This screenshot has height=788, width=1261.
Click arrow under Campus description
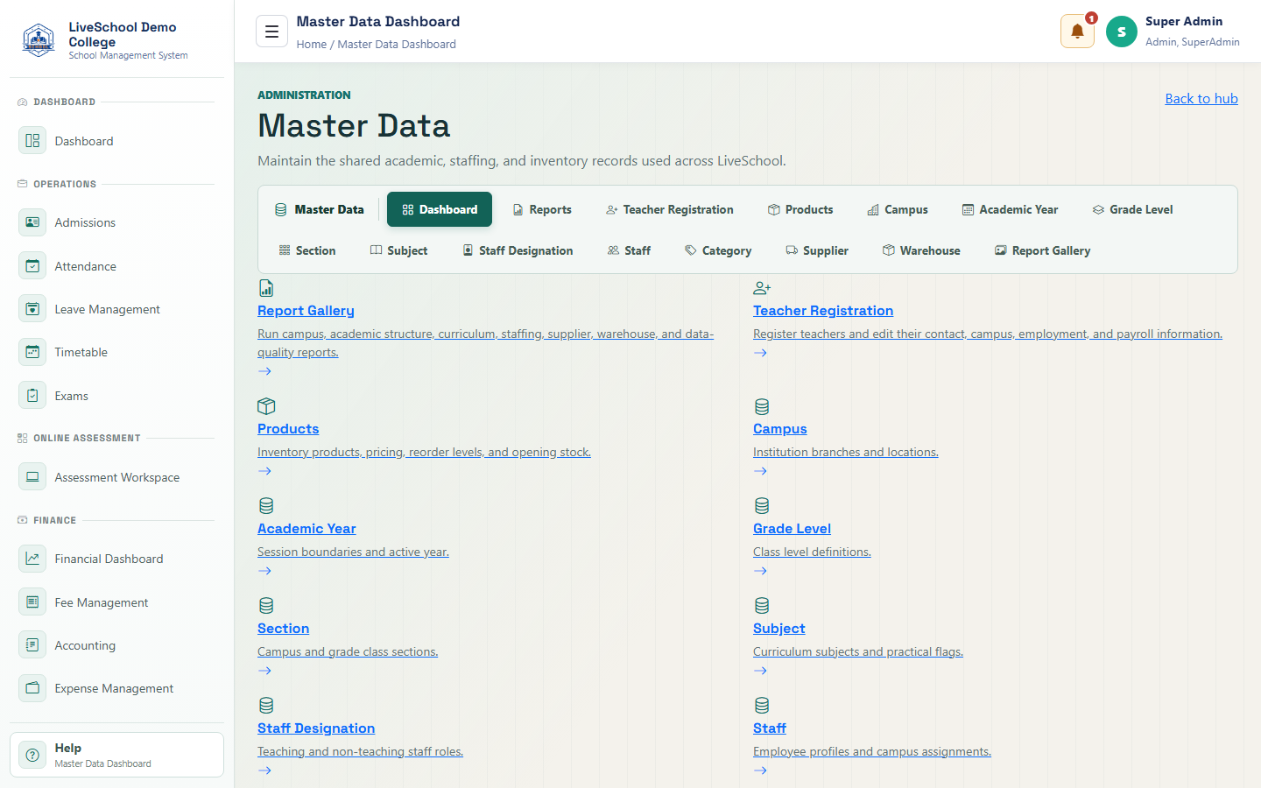760,471
